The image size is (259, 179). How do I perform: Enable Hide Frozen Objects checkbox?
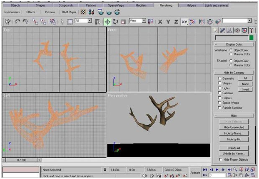click(221, 159)
